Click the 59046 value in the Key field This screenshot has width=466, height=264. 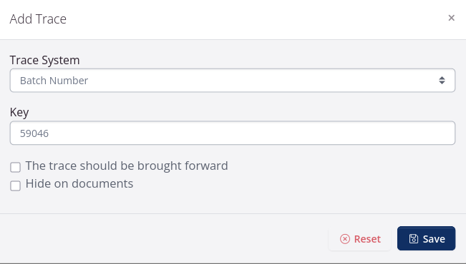tap(34, 133)
